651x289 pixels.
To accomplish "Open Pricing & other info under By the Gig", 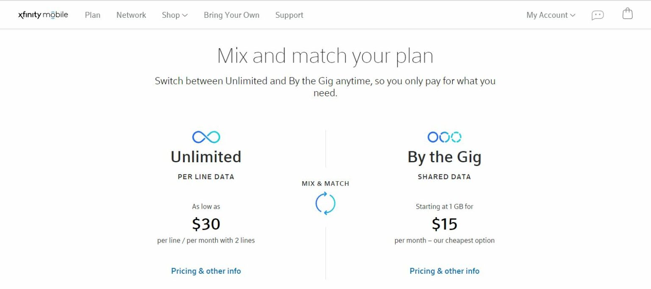I will tap(444, 271).
